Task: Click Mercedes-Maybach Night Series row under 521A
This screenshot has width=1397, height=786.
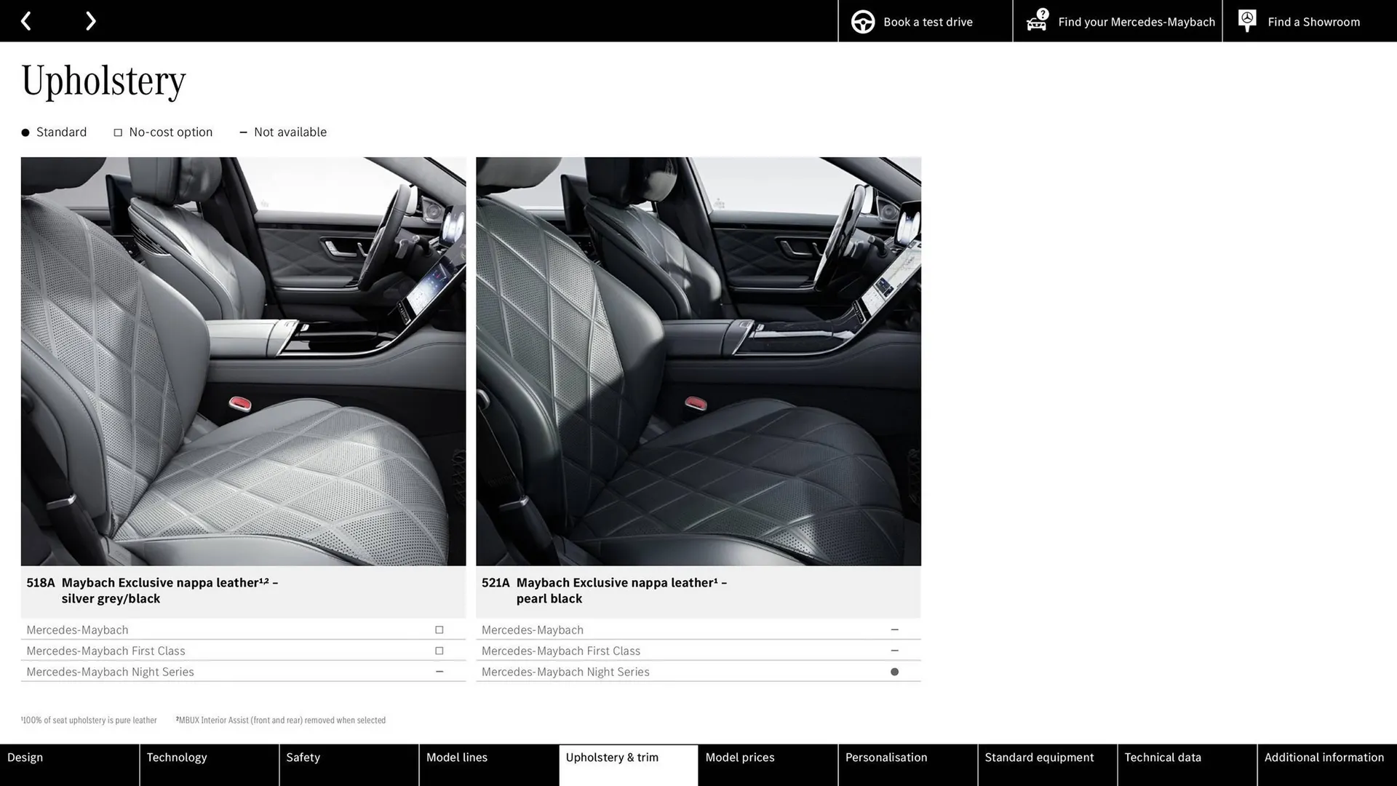Action: (x=698, y=672)
